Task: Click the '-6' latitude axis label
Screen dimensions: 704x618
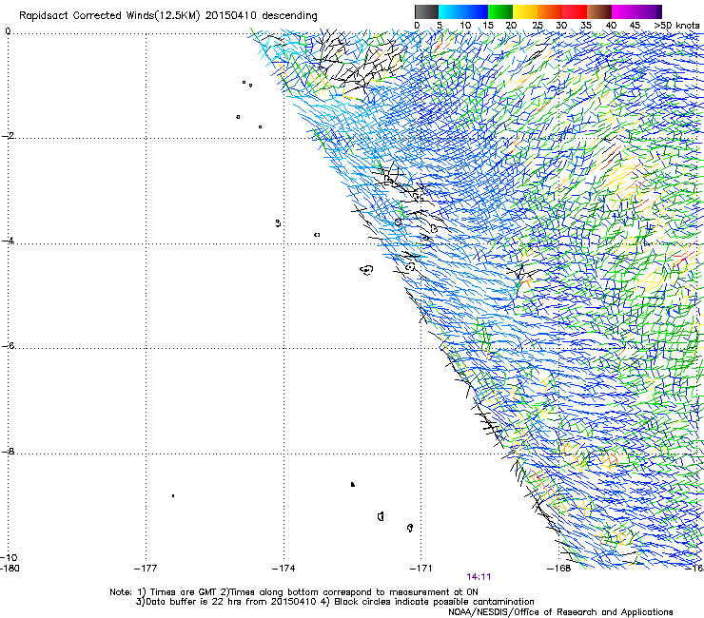Action: pyautogui.click(x=8, y=345)
